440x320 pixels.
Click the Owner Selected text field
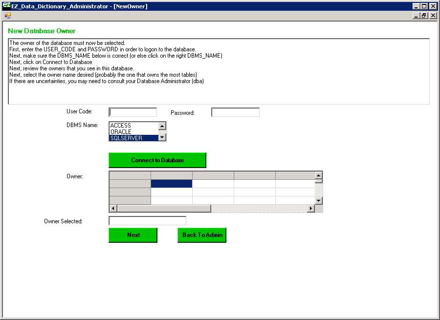point(147,221)
